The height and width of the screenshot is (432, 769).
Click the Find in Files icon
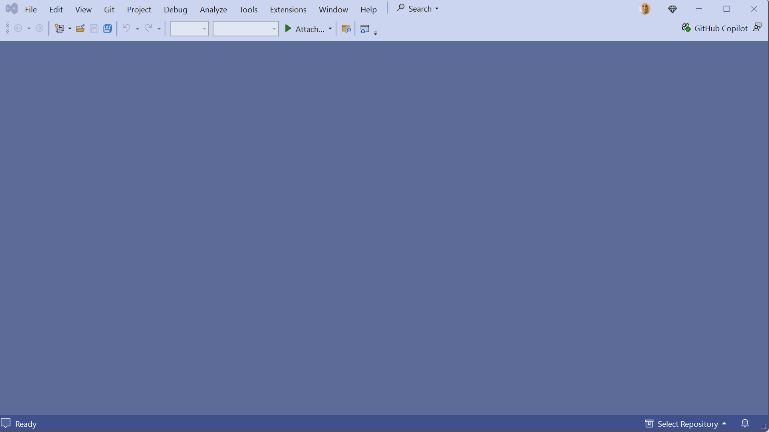tap(346, 28)
